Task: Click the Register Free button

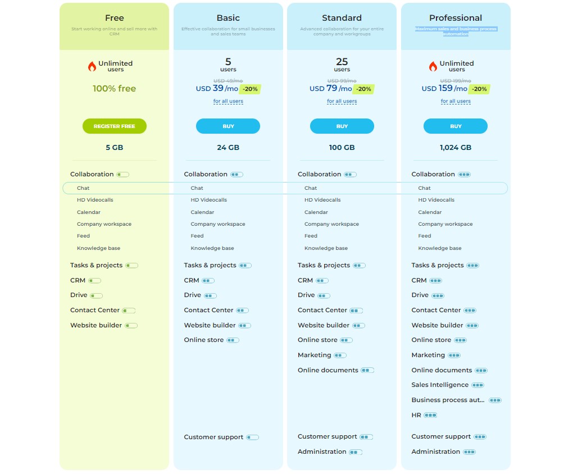Action: [x=115, y=126]
